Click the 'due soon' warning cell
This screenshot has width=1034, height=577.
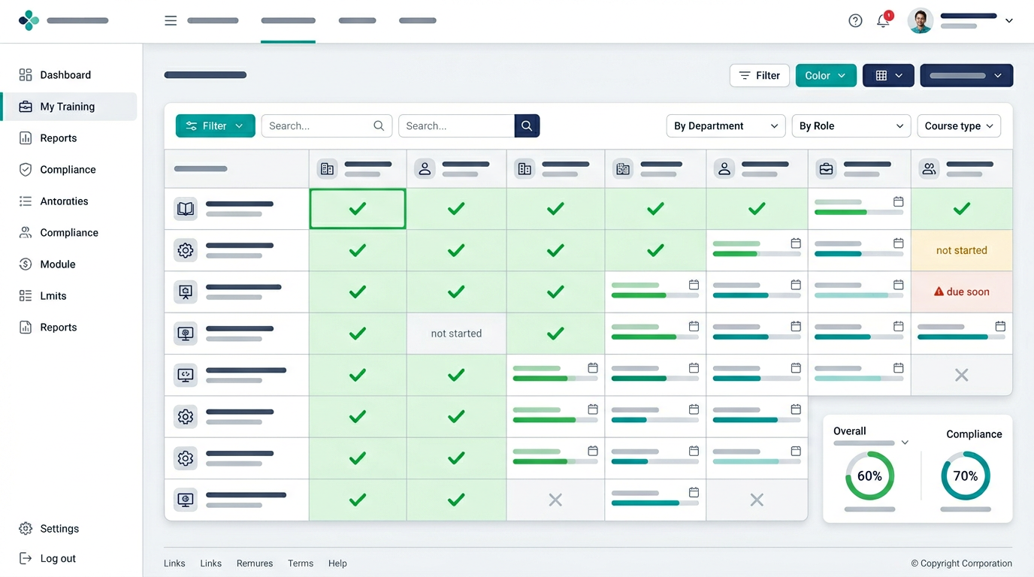pos(962,292)
